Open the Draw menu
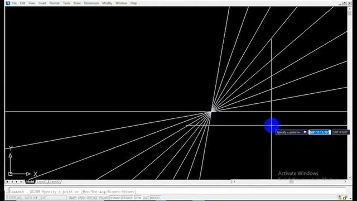The height and width of the screenshot is (201, 357). click(77, 3)
